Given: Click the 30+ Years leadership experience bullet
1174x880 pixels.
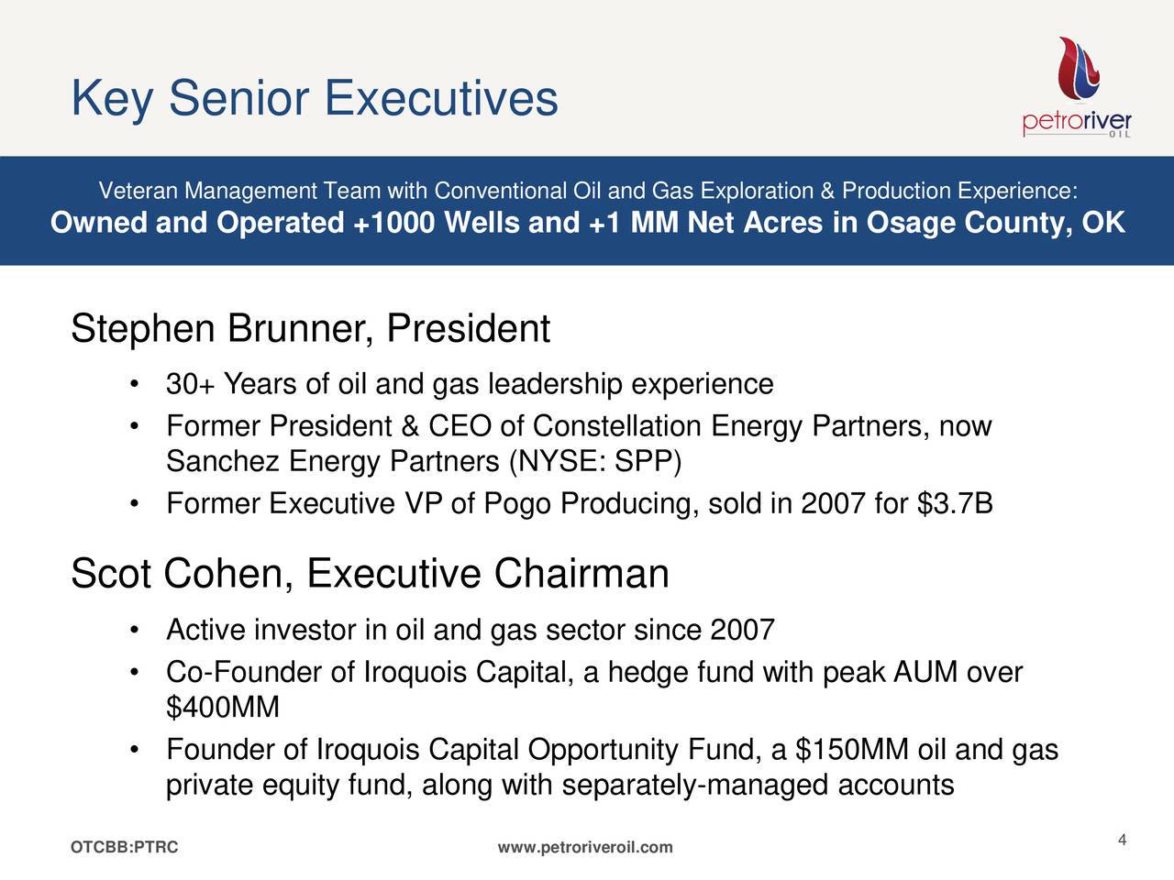Looking at the screenshot, I should (x=470, y=384).
